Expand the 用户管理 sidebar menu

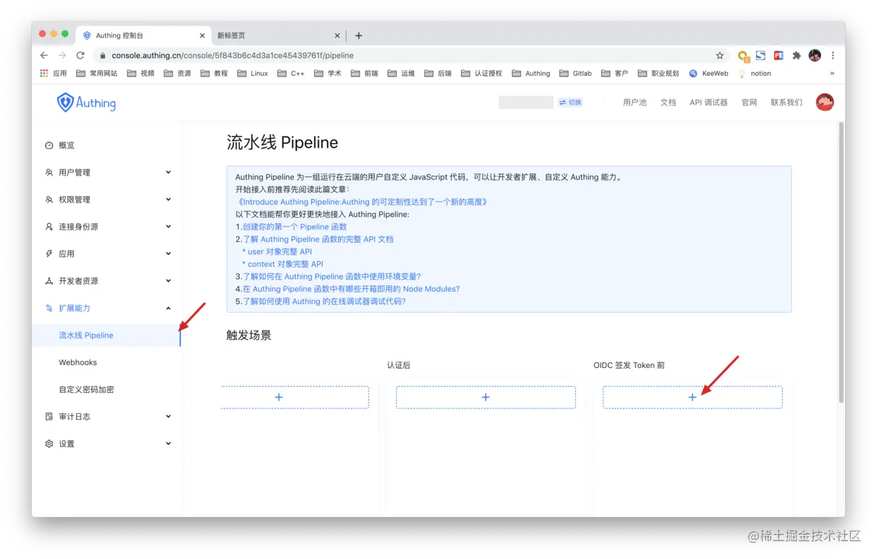pyautogui.click(x=106, y=172)
